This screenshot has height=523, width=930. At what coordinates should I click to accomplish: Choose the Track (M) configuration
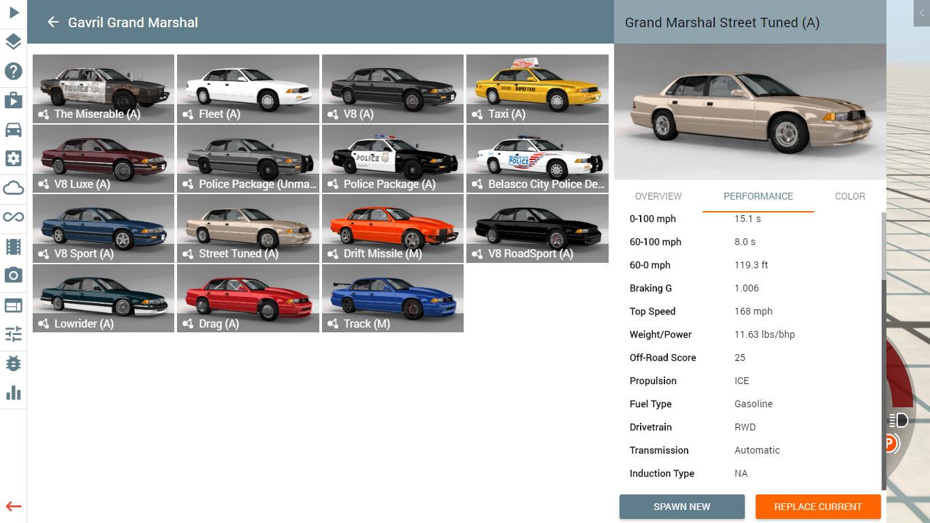point(393,298)
